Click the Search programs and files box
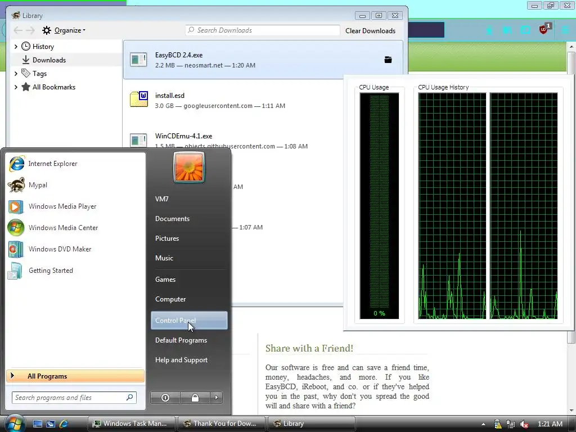 (74, 398)
